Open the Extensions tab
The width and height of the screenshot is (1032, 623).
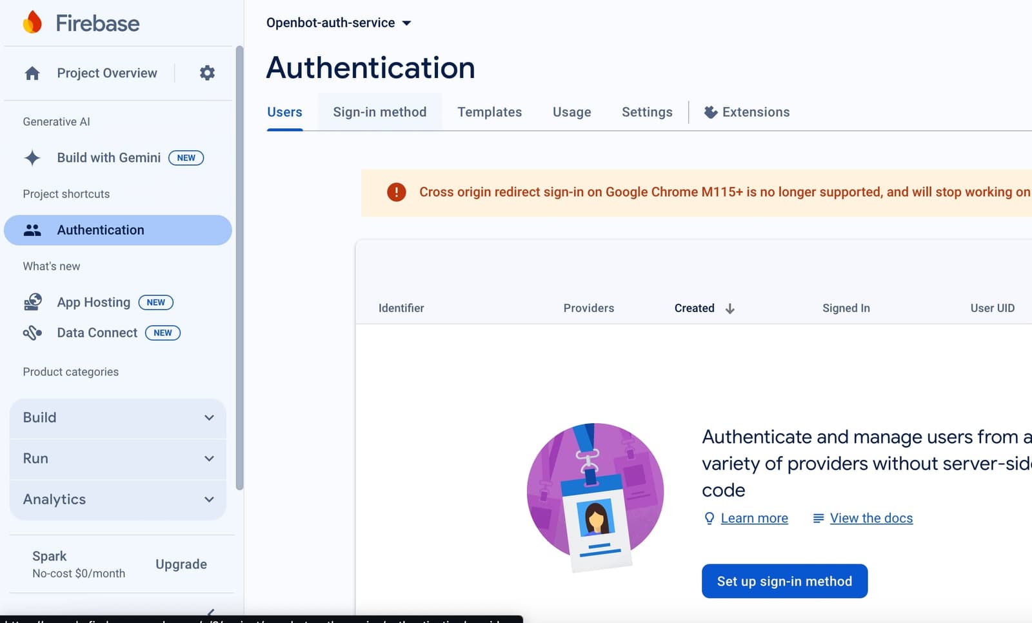pyautogui.click(x=747, y=112)
